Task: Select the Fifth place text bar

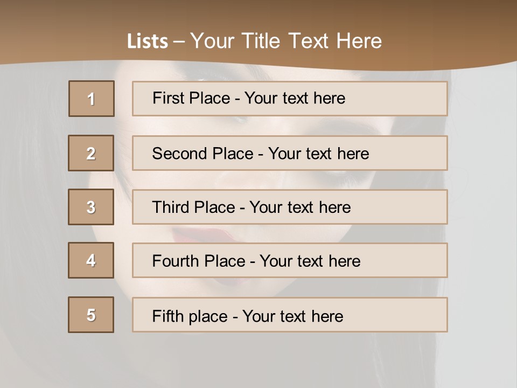Action: [x=290, y=315]
